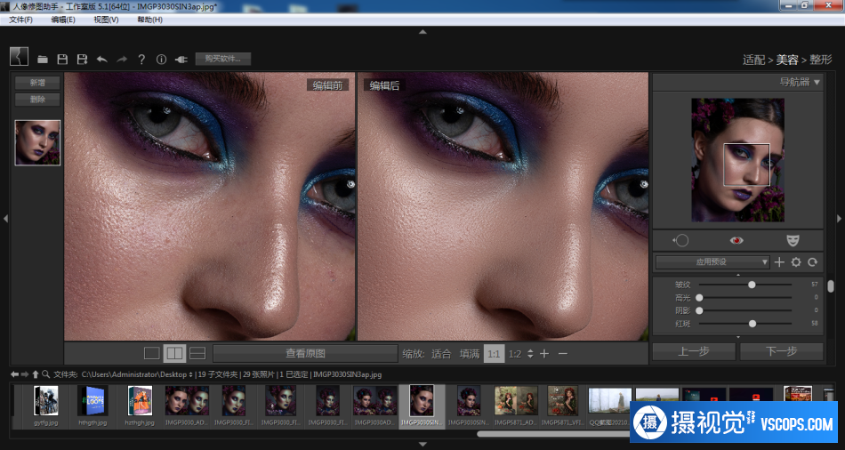Select the circle brush tool icon
Image resolution: width=845 pixels, height=450 pixels.
pyautogui.click(x=680, y=241)
